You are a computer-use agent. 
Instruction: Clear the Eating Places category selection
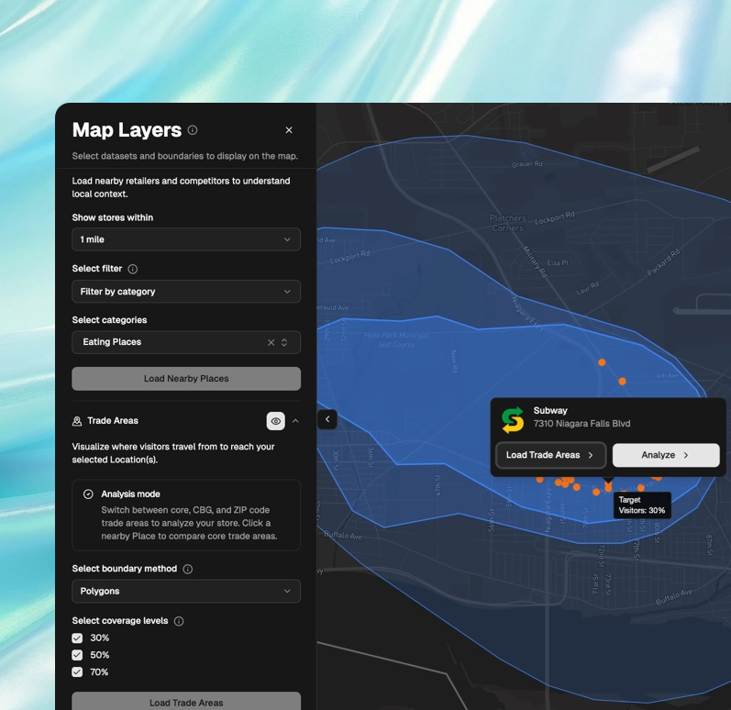pyautogui.click(x=271, y=342)
